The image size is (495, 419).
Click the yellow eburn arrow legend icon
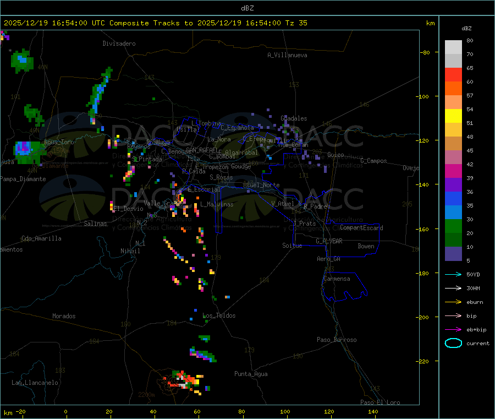click(453, 302)
